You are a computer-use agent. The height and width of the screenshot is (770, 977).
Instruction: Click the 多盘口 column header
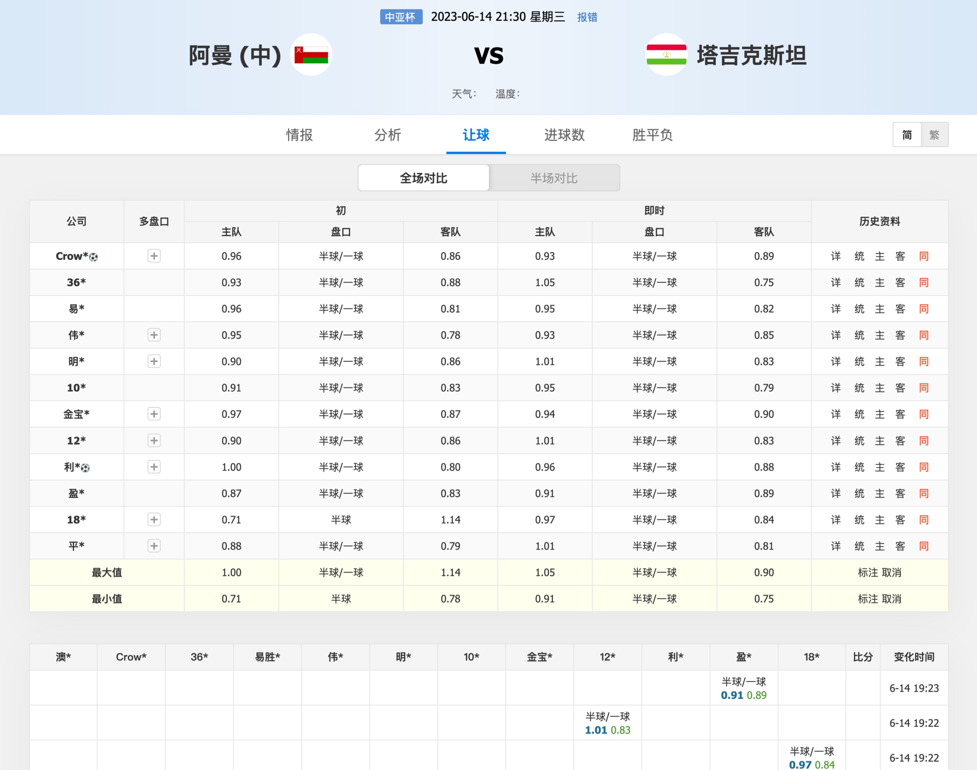(154, 221)
